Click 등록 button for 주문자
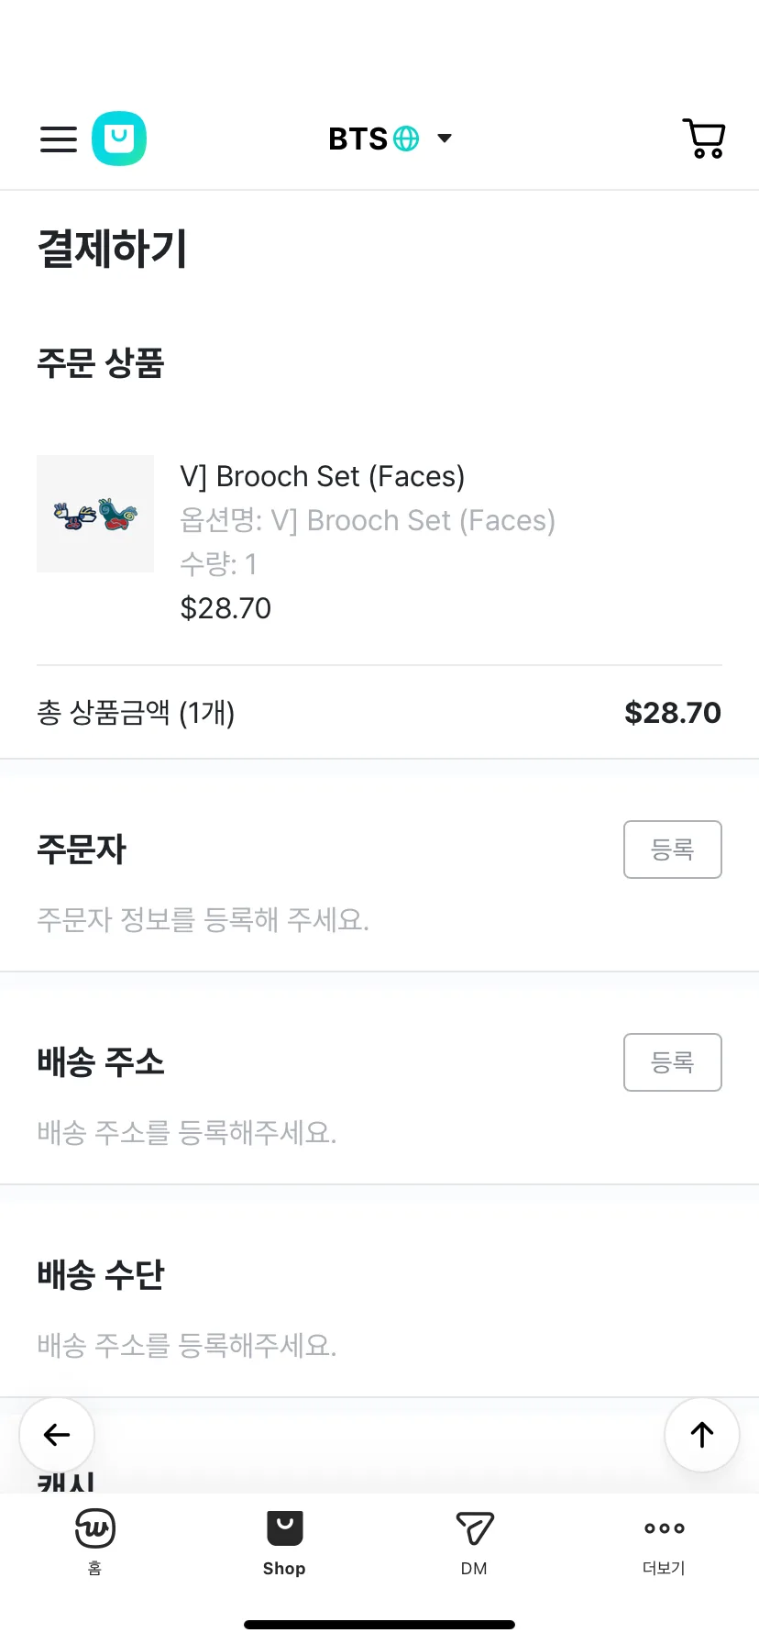This screenshot has width=759, height=1644. [673, 850]
